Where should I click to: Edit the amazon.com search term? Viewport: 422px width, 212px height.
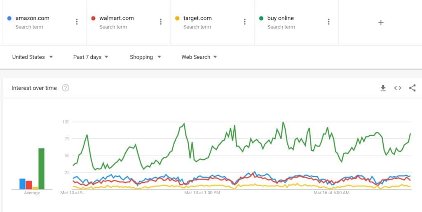pos(32,18)
